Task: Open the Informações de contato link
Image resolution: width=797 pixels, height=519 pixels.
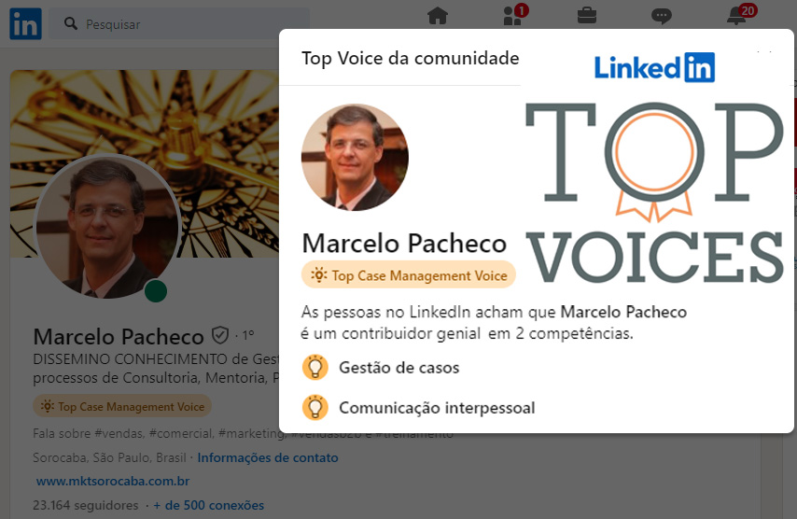Action: coord(268,457)
